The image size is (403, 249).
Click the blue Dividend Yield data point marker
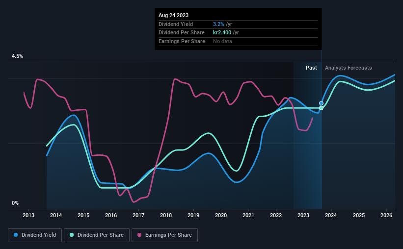click(321, 103)
